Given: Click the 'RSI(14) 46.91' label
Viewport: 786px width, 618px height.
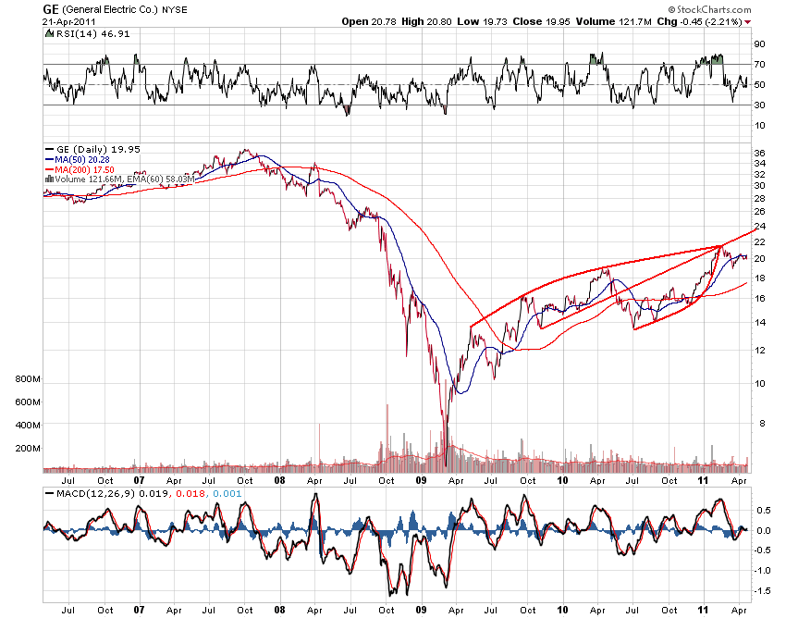Looking at the screenshot, I should click(92, 33).
